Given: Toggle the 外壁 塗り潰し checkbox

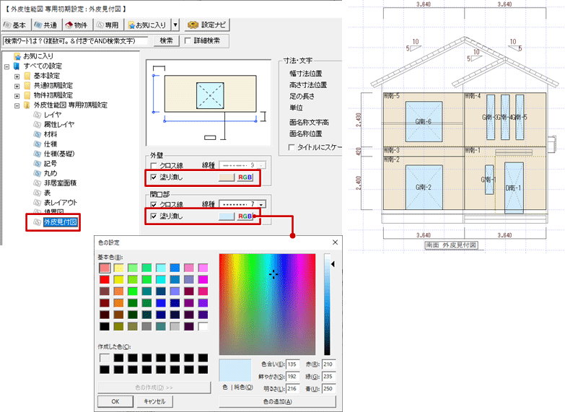Looking at the screenshot, I should tap(153, 176).
